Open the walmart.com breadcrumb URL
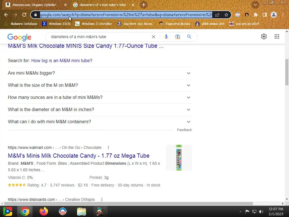This screenshot has width=289, height=217. pos(54,147)
